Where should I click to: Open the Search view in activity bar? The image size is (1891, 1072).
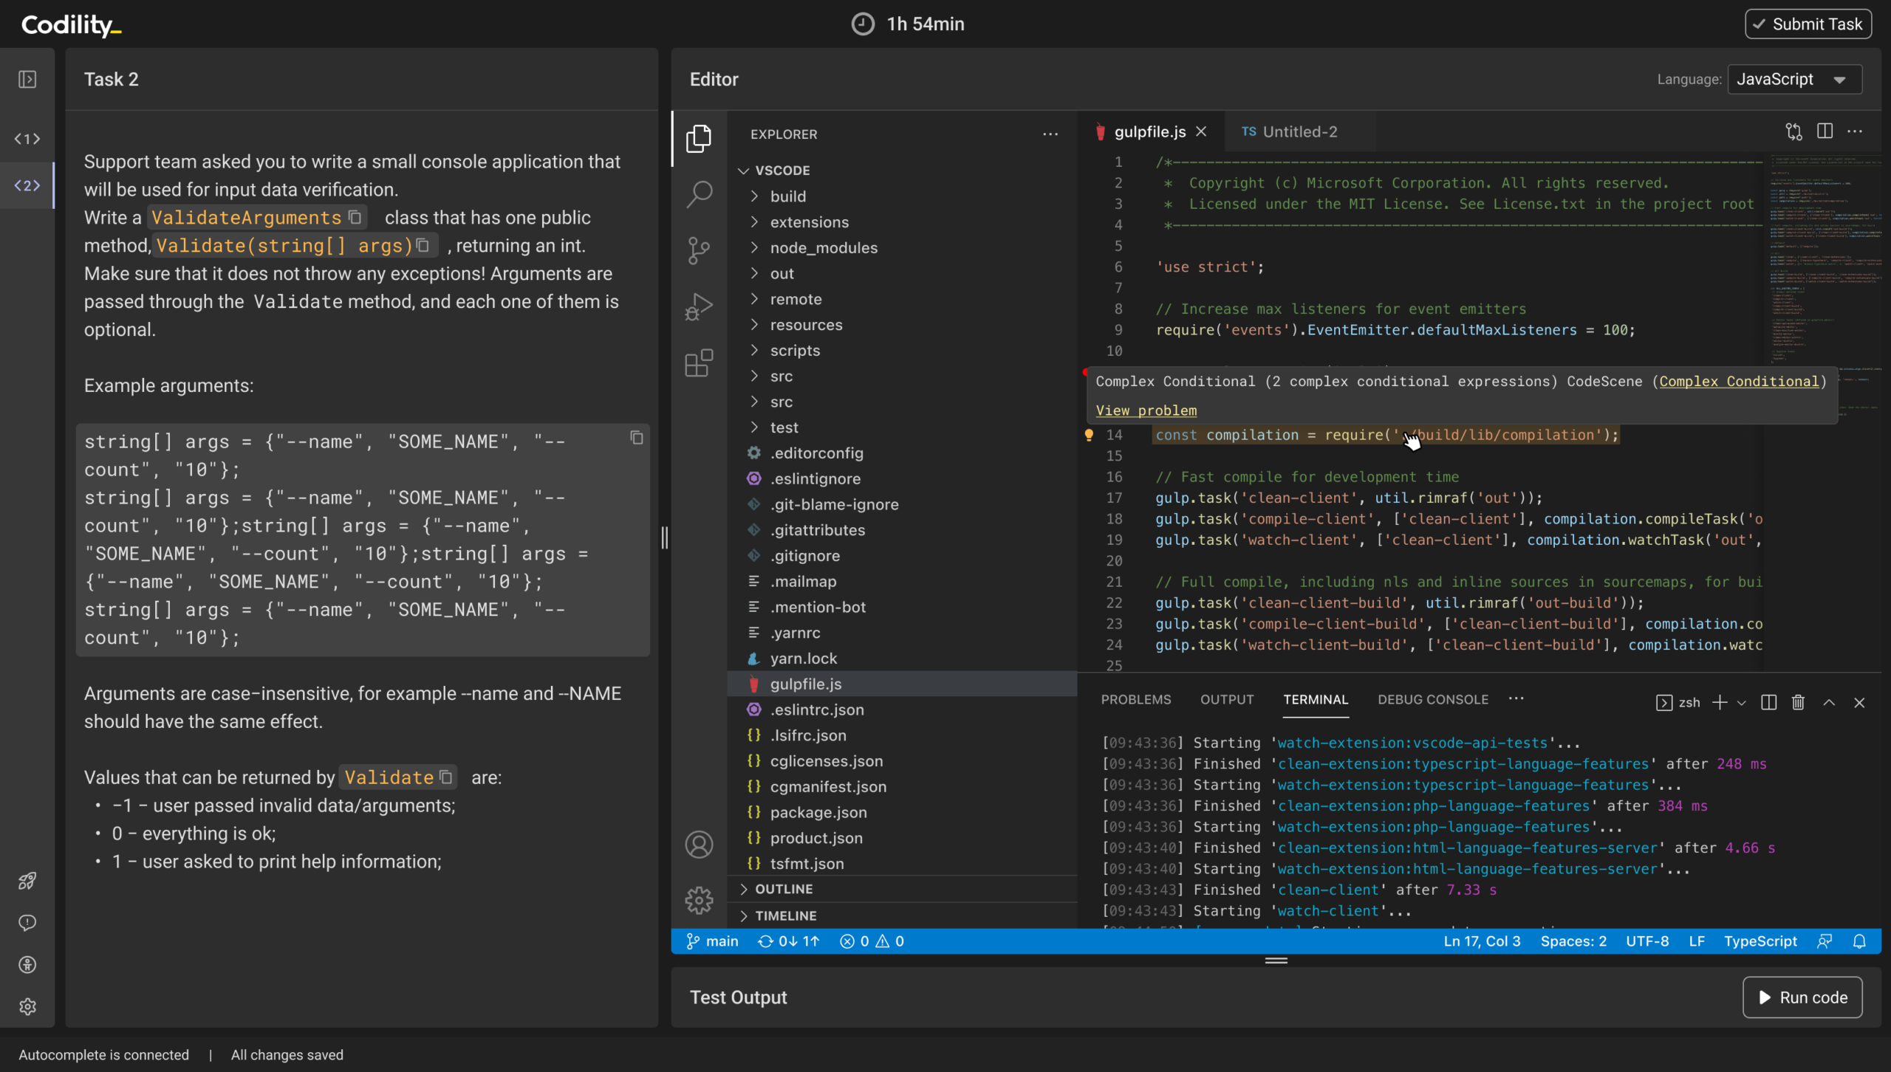tap(699, 194)
